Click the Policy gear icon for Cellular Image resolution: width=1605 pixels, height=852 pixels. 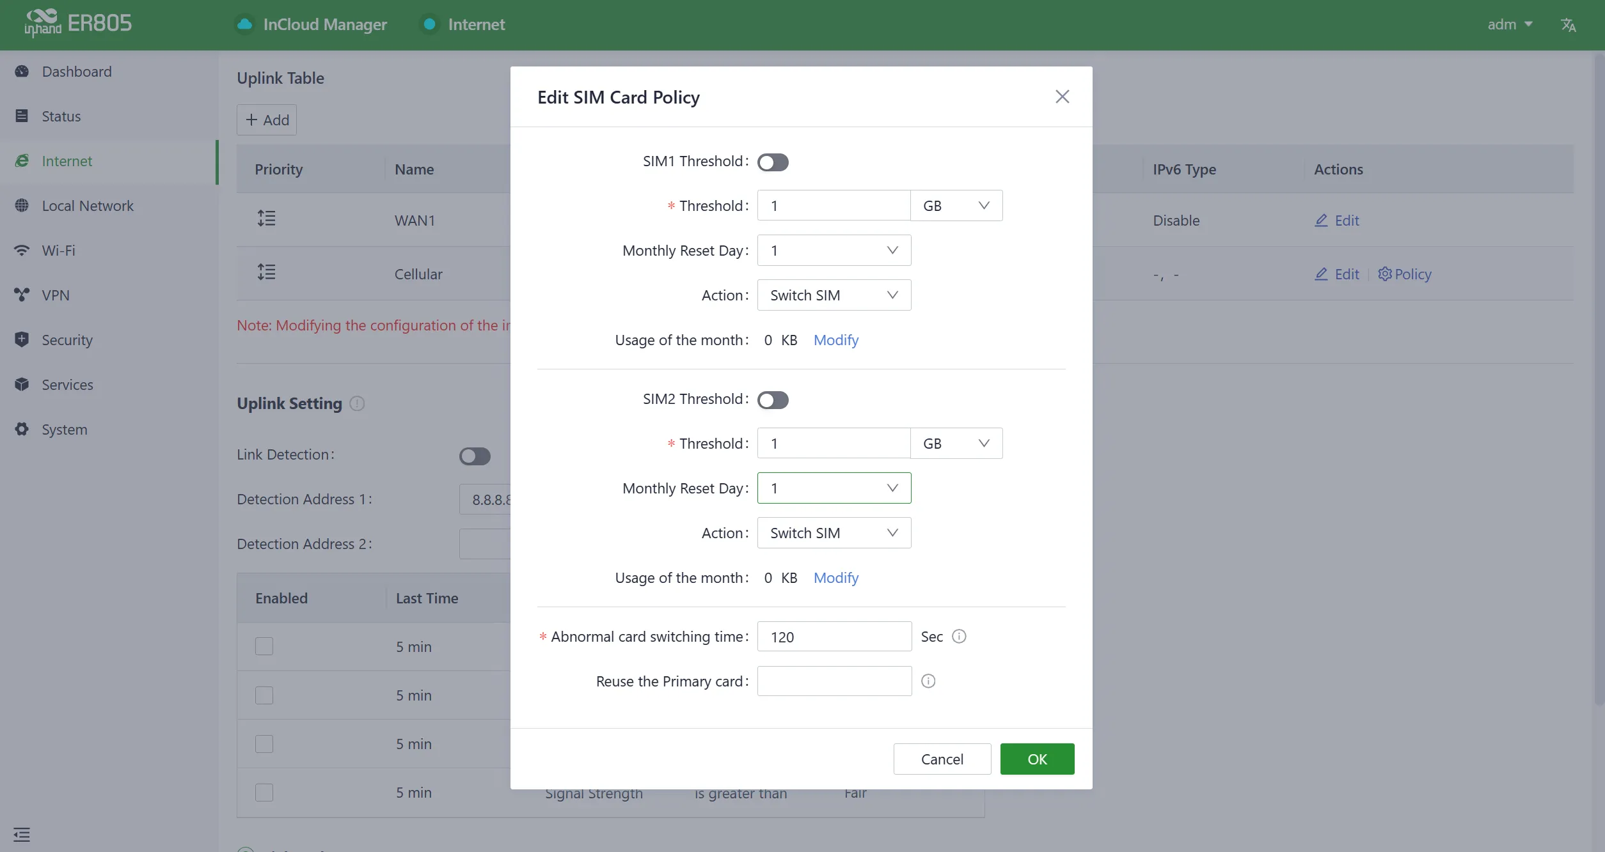(x=1385, y=274)
